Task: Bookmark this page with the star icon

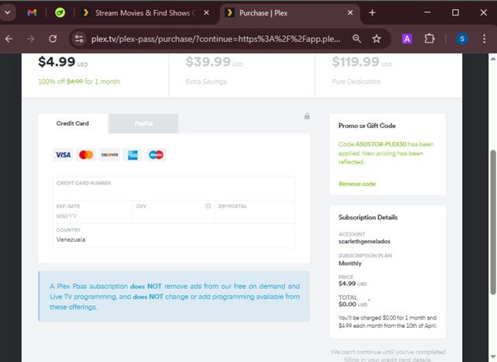Action: point(377,39)
